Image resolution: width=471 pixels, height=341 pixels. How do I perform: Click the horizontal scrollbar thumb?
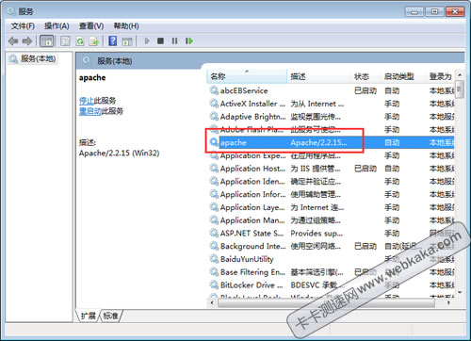(x=326, y=303)
